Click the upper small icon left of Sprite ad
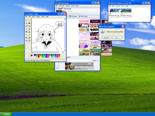The width and height of the screenshot is (155, 116). click(x=57, y=66)
